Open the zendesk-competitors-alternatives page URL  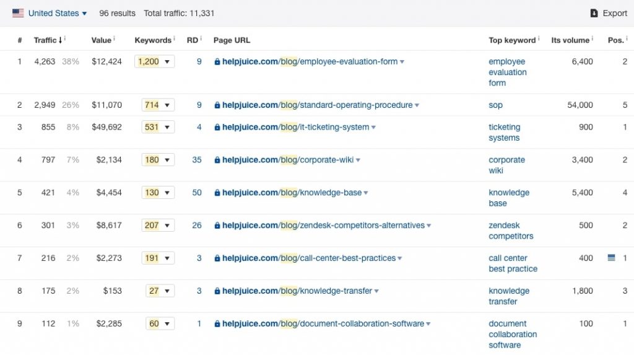[323, 226]
